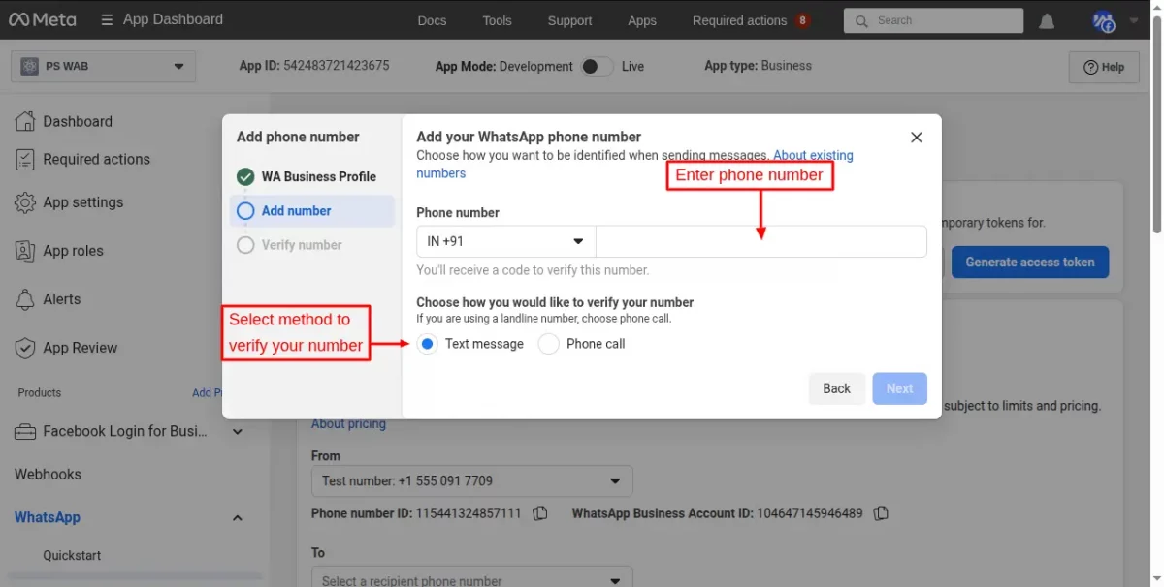1164x587 pixels.
Task: Toggle App Mode to Live
Action: 597,66
